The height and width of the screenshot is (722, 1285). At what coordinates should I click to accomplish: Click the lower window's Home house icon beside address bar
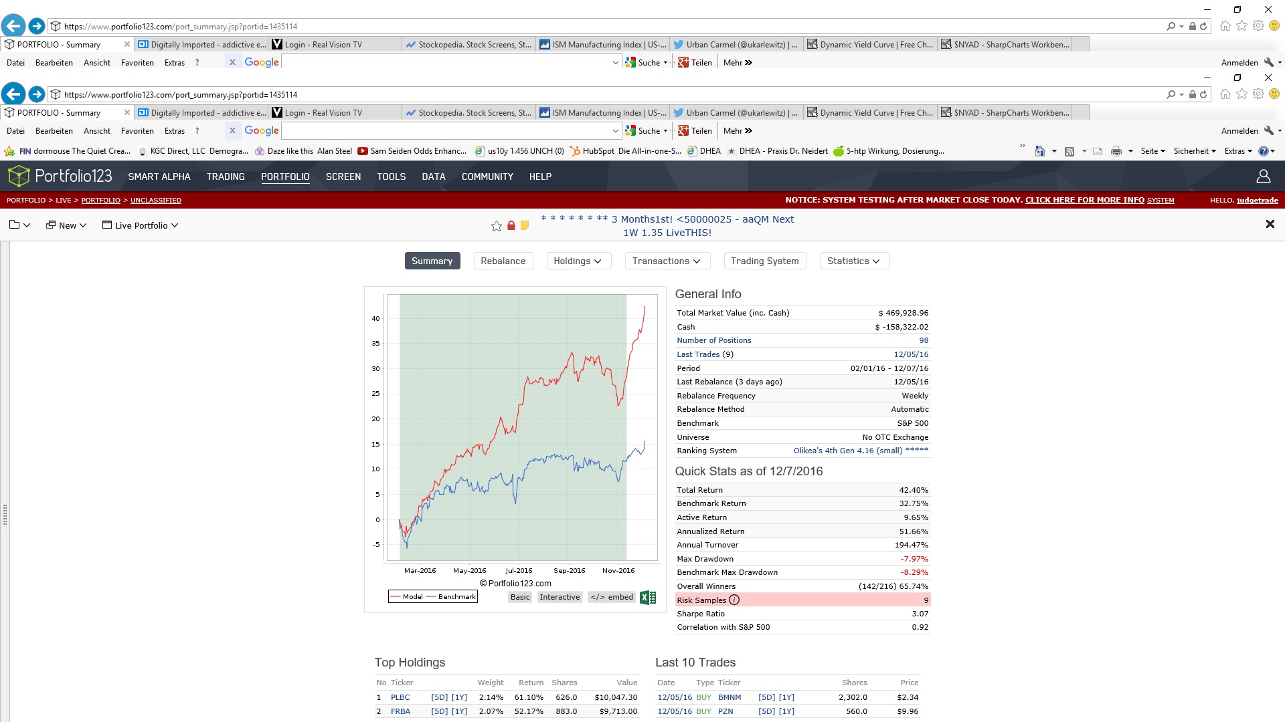[x=1225, y=94]
